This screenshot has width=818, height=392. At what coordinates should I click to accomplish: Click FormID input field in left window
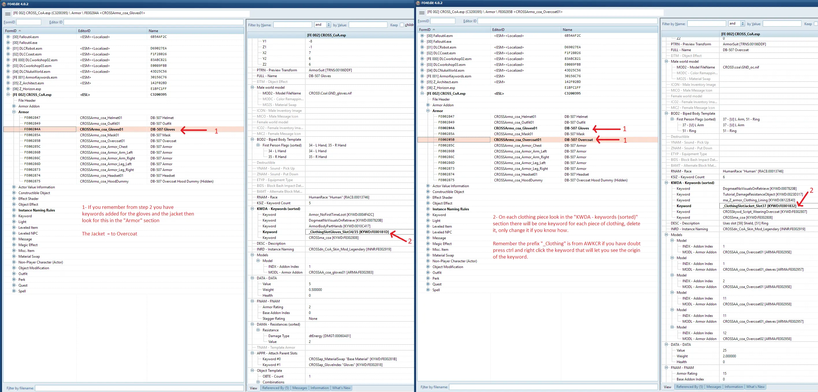coord(29,22)
